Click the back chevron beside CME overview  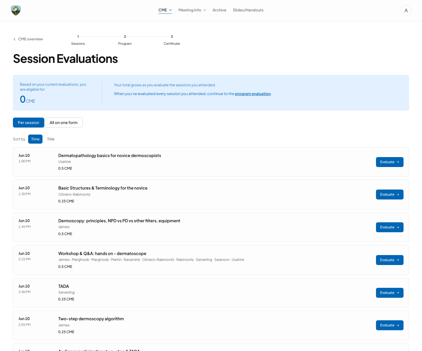click(x=15, y=39)
